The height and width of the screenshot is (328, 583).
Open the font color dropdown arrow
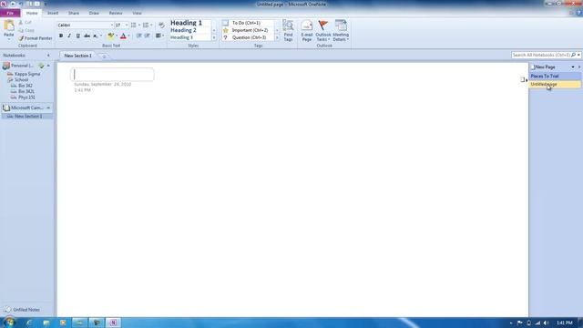(x=129, y=36)
